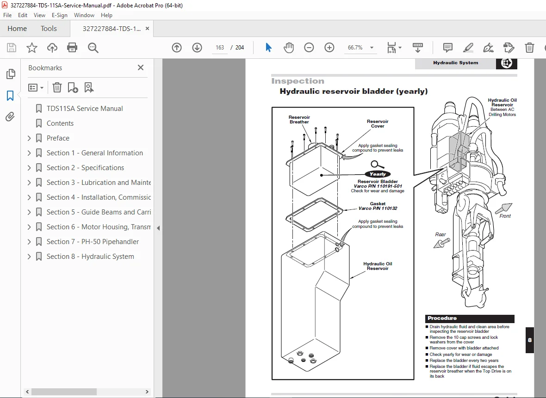Open Attachments paperclip panel
The width and height of the screenshot is (546, 398).
click(x=10, y=116)
